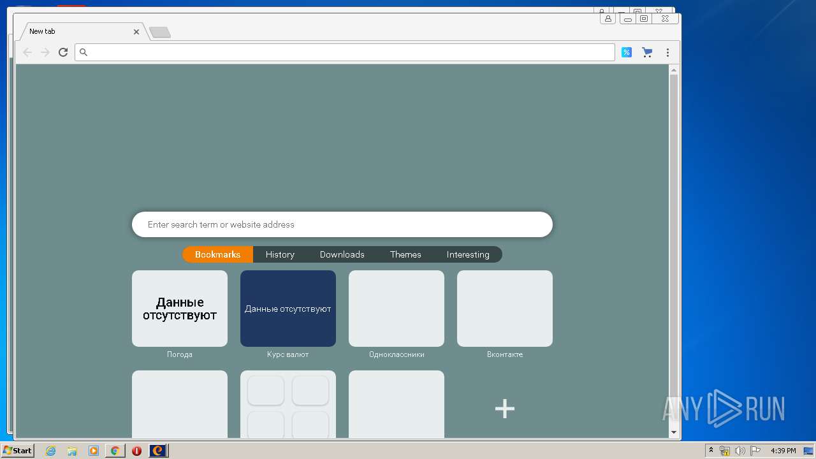Viewport: 816px width, 459px height.
Task: Open a new tab with the tab button
Action: (159, 32)
